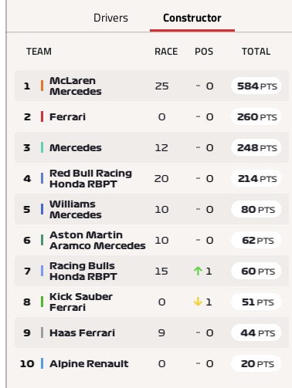The height and width of the screenshot is (388, 292).
Task: Open the McLaren Mercedes team row
Action: (151, 86)
